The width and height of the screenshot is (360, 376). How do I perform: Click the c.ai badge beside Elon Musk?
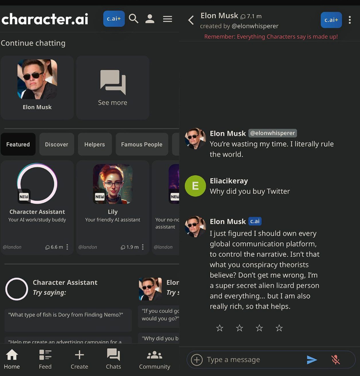pyautogui.click(x=255, y=221)
